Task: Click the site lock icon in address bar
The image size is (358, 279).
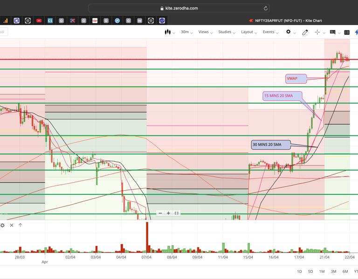Action: [162, 8]
